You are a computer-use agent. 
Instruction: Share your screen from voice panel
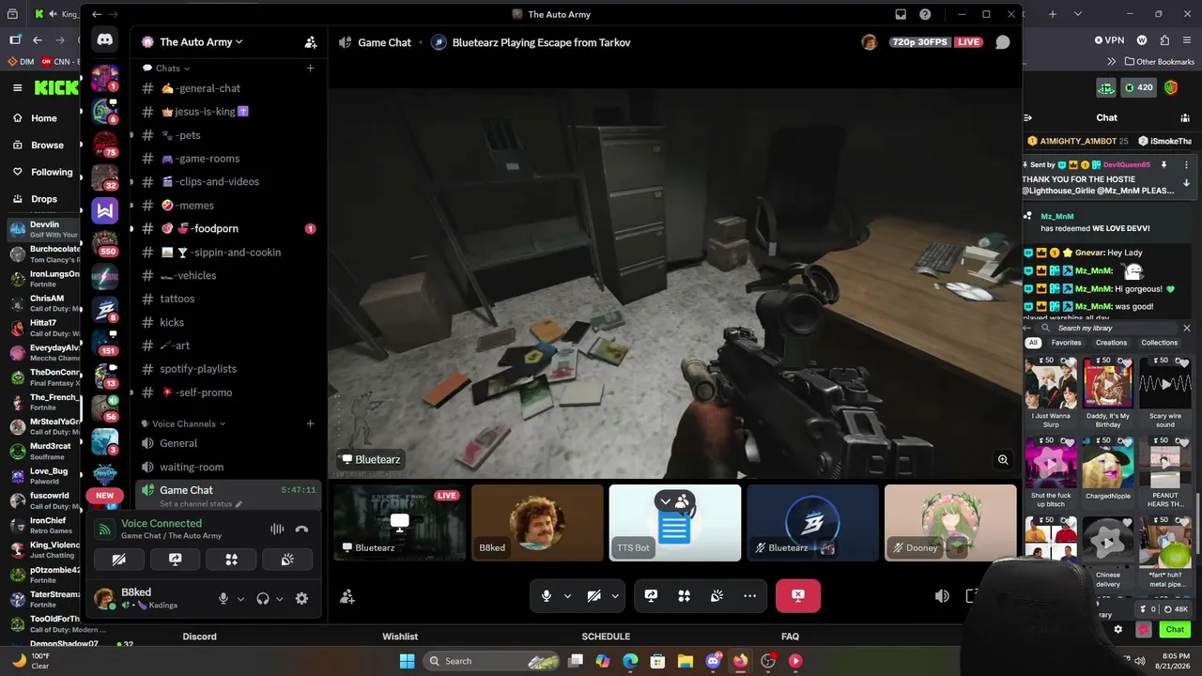click(x=175, y=560)
